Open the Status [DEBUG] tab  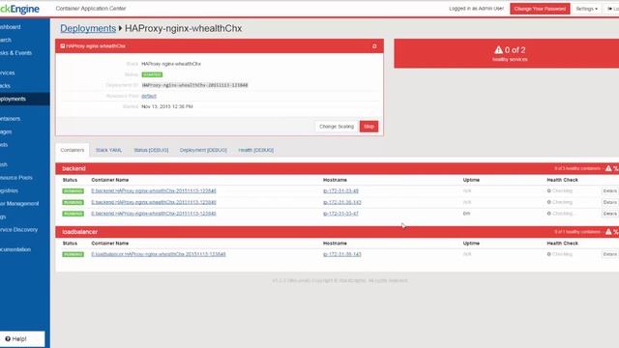pyautogui.click(x=151, y=151)
